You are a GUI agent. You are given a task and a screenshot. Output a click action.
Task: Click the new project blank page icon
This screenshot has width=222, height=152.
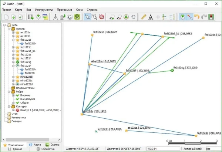(x=6, y=17)
